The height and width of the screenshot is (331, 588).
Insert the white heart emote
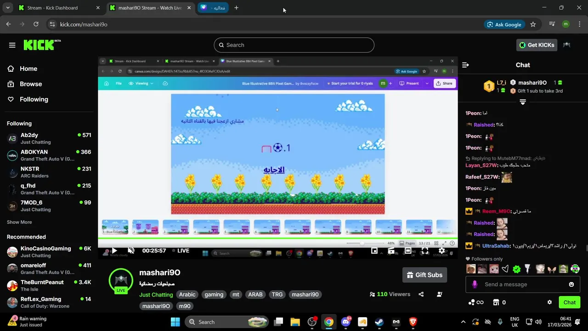[x=505, y=269]
